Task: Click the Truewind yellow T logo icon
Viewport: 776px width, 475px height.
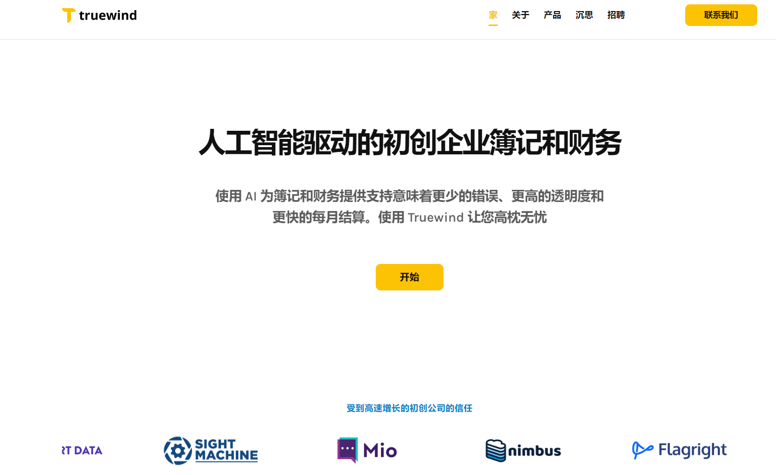Action: 69,15
